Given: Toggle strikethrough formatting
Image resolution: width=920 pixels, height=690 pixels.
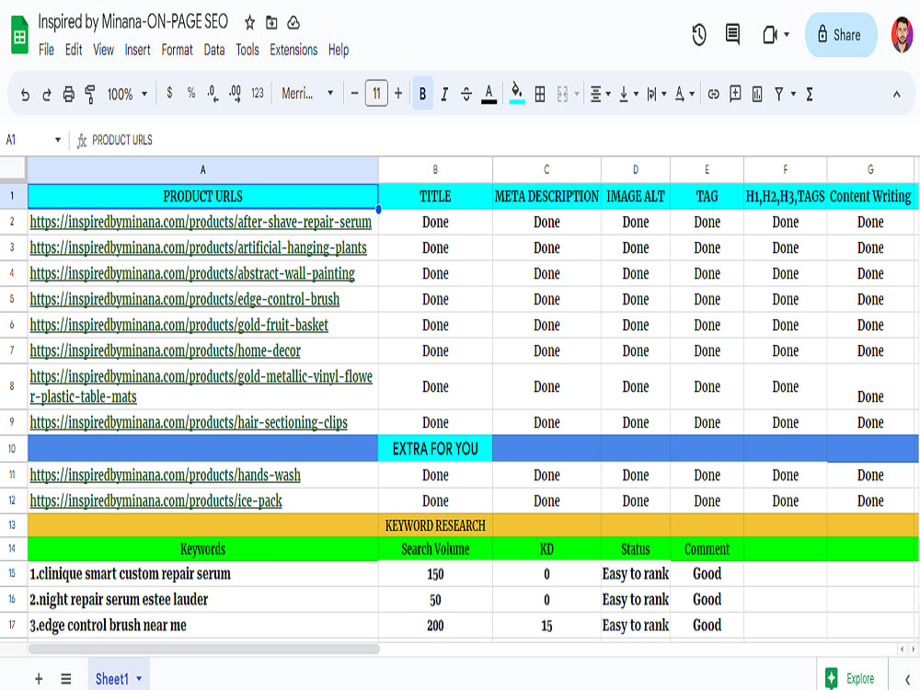Looking at the screenshot, I should pos(466,94).
